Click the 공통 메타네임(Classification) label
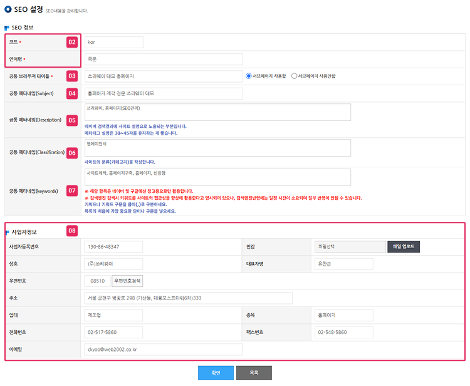470x386 pixels. (36, 152)
